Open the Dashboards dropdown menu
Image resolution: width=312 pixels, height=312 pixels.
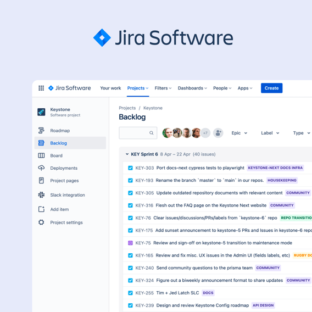pyautogui.click(x=192, y=88)
